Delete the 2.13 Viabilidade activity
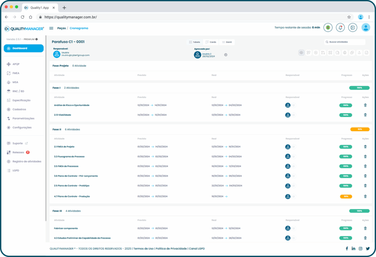Viewport: 376px width, 257px height. coord(365,115)
